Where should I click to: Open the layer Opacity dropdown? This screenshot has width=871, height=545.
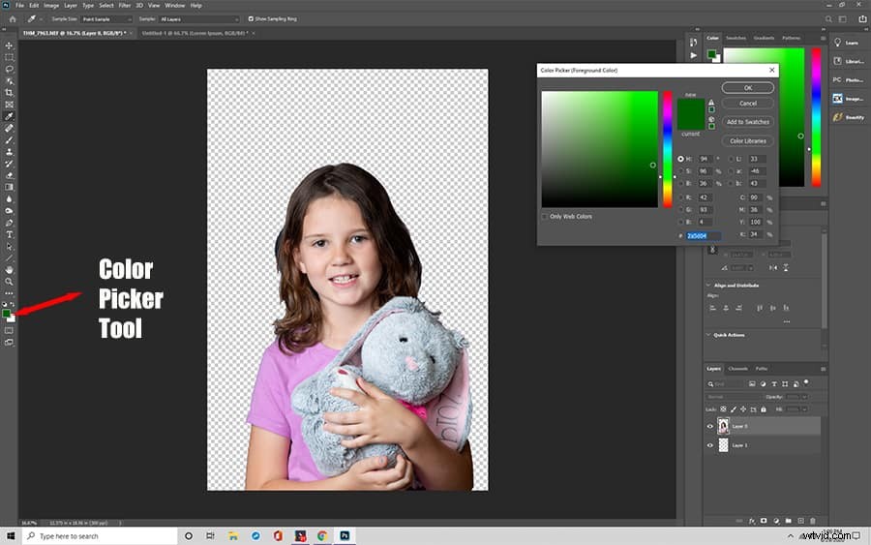coord(804,397)
